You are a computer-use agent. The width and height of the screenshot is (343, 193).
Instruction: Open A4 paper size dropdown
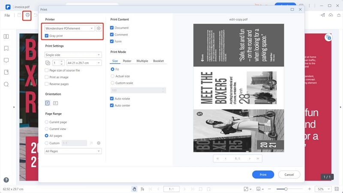84,63
